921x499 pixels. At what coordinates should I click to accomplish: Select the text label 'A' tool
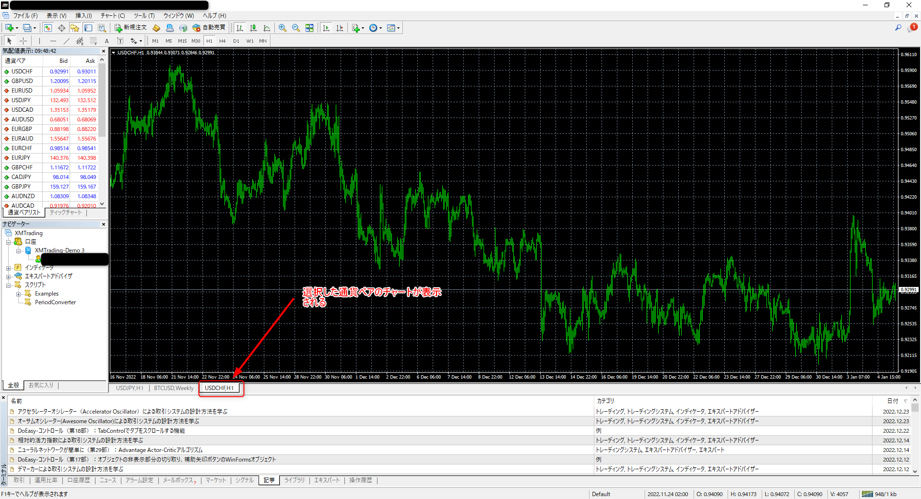(x=106, y=41)
